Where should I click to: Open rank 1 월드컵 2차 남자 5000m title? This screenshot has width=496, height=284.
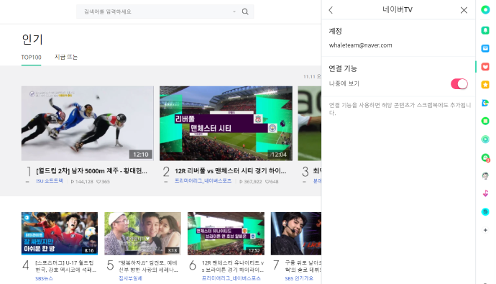tap(91, 171)
